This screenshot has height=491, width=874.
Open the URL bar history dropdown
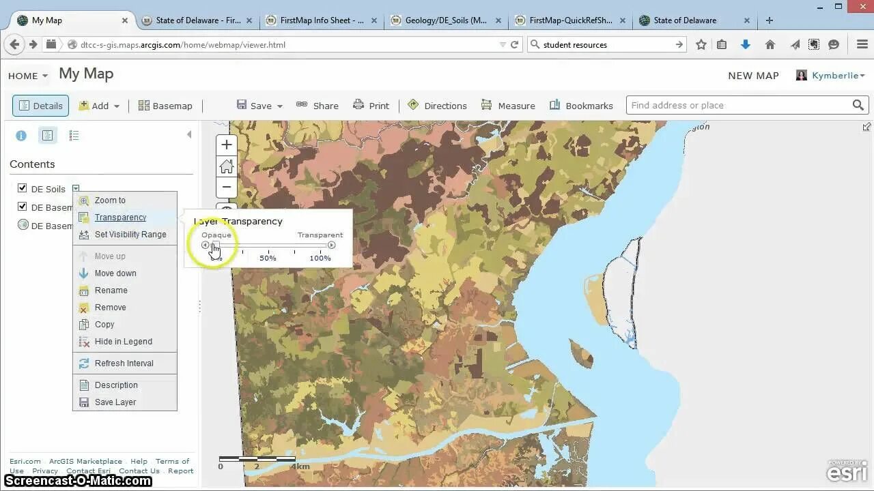(503, 44)
